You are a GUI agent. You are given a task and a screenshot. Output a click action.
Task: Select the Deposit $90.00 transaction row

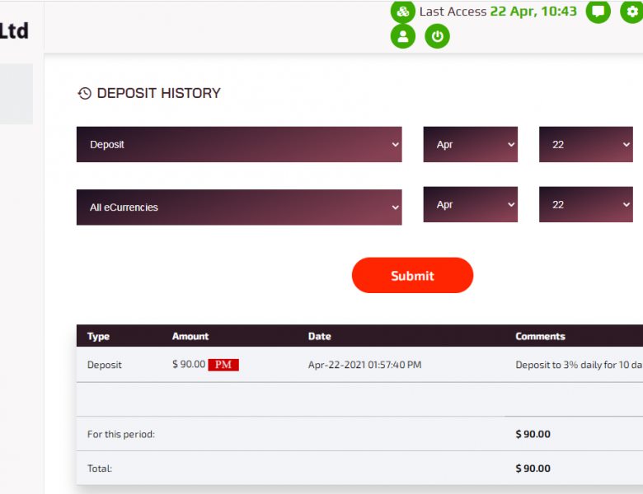pyautogui.click(x=359, y=365)
